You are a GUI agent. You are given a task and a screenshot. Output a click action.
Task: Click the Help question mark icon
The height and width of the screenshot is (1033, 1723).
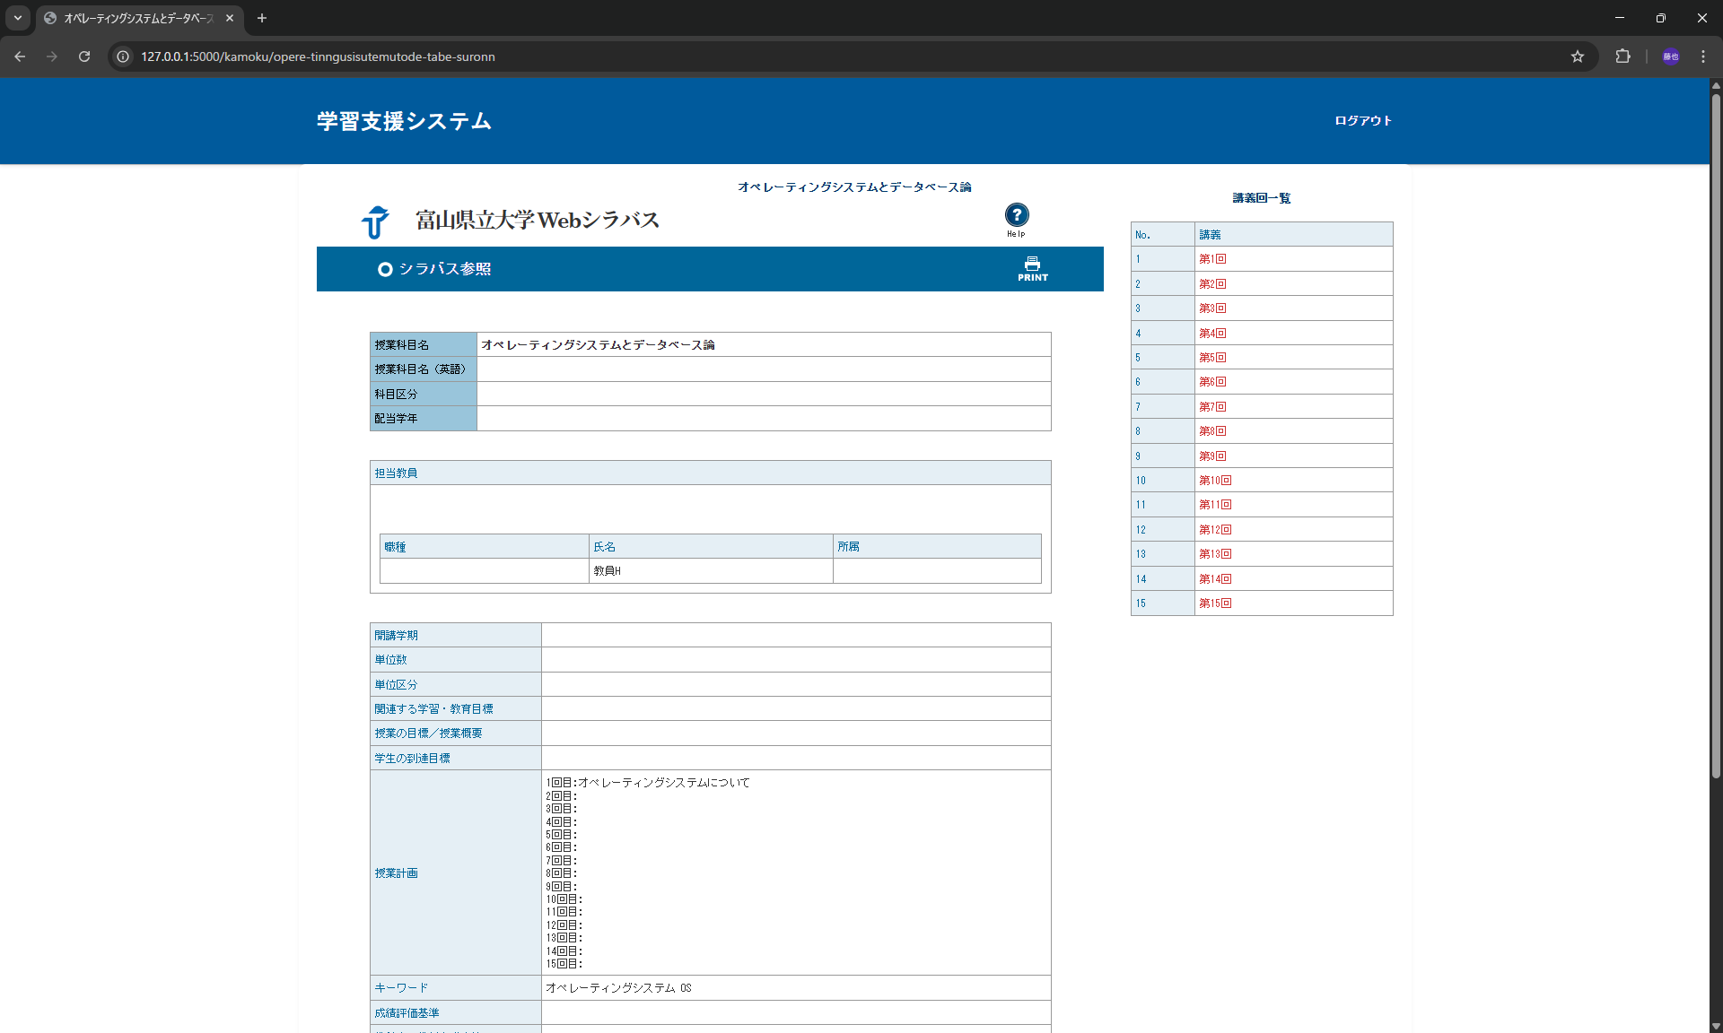point(1016,215)
